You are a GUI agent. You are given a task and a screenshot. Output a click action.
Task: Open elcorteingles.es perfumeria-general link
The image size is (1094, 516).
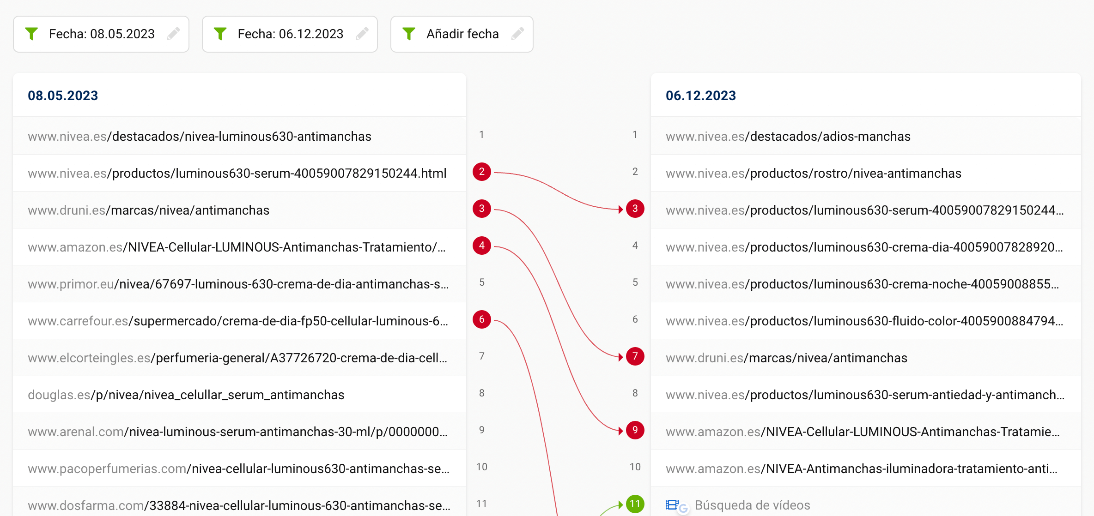pos(237,358)
